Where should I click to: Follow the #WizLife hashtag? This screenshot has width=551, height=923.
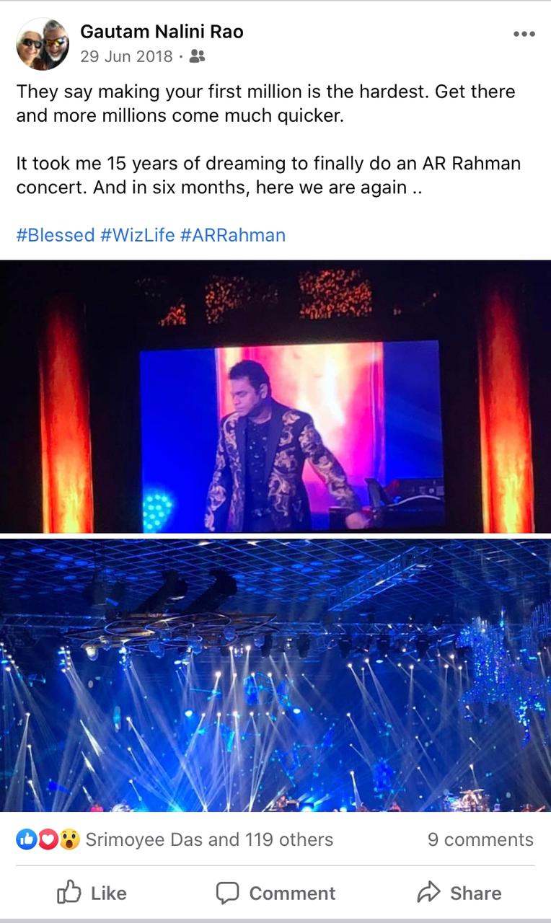(138, 235)
